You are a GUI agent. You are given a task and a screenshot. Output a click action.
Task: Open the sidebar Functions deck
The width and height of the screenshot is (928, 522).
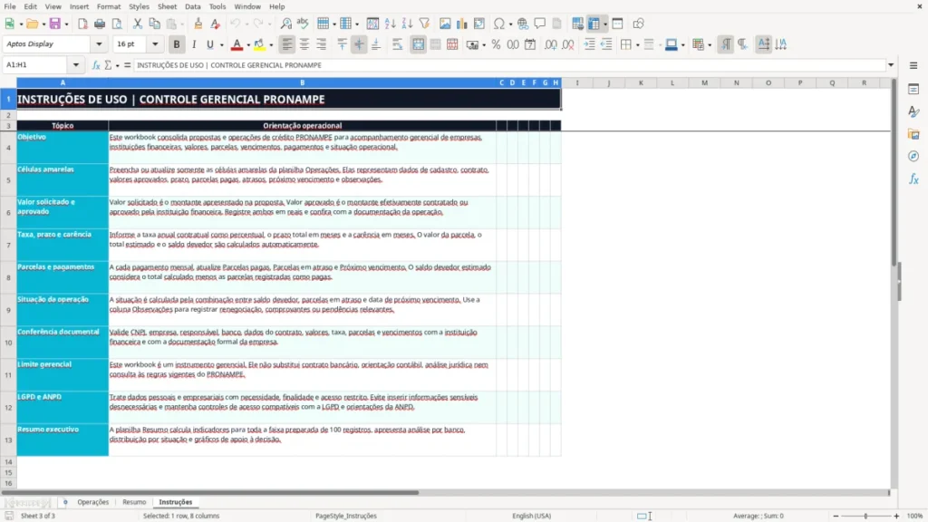pyautogui.click(x=913, y=179)
